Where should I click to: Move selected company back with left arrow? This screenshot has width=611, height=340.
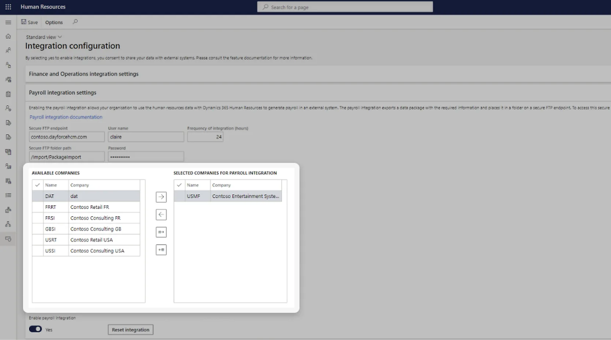(x=161, y=215)
